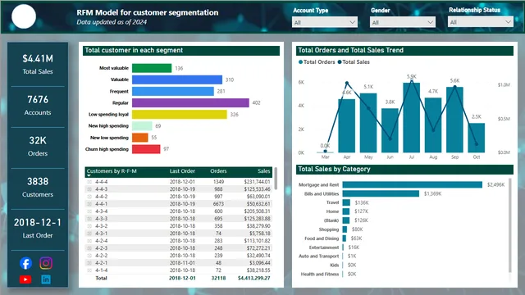
Task: Select the Churn high spending red bar
Action: [x=146, y=149]
